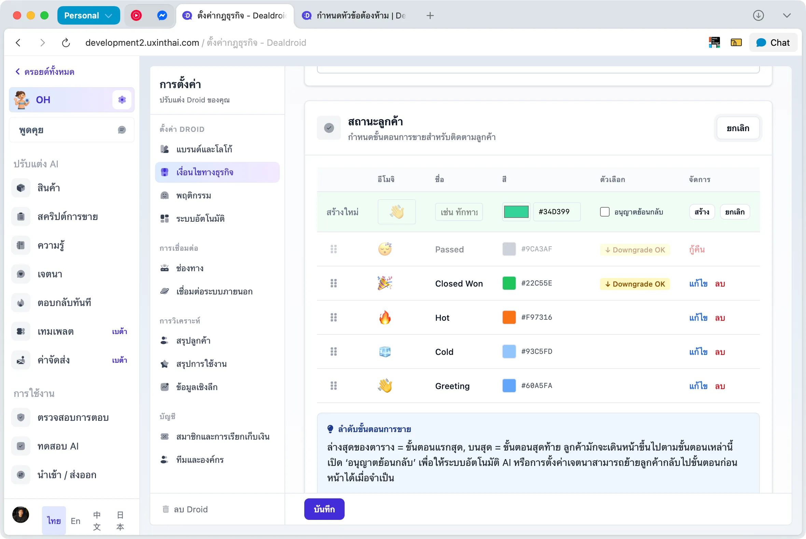Open ข้อมูลเชิงลึก analytics insights
The height and width of the screenshot is (539, 806).
tap(197, 387)
